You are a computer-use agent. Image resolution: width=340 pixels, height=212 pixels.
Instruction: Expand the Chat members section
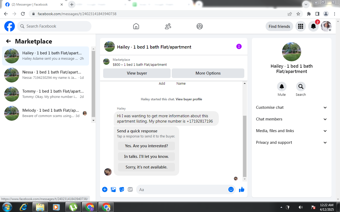pyautogui.click(x=292, y=119)
